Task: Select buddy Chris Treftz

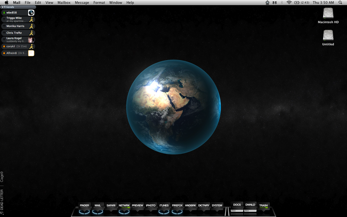Action: tap(18, 33)
